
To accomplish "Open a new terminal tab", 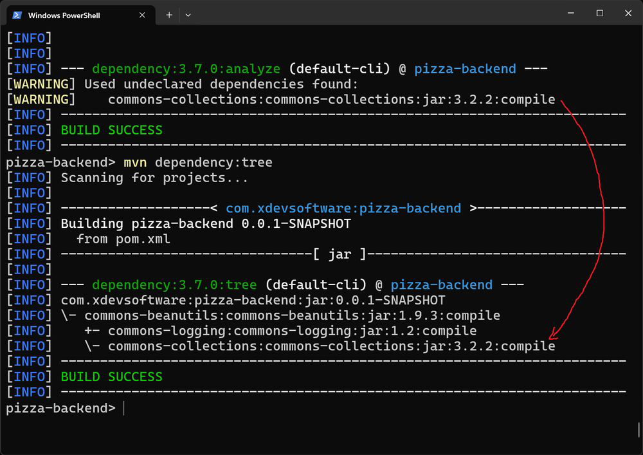I will click(169, 15).
